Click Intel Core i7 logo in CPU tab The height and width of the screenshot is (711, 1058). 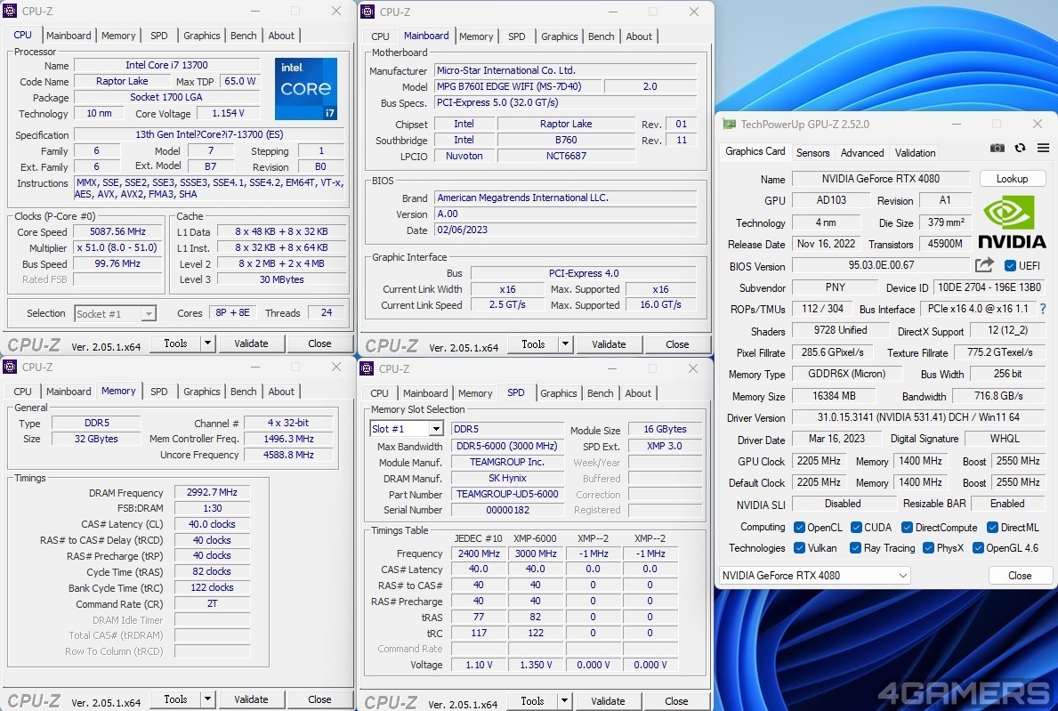(x=306, y=88)
